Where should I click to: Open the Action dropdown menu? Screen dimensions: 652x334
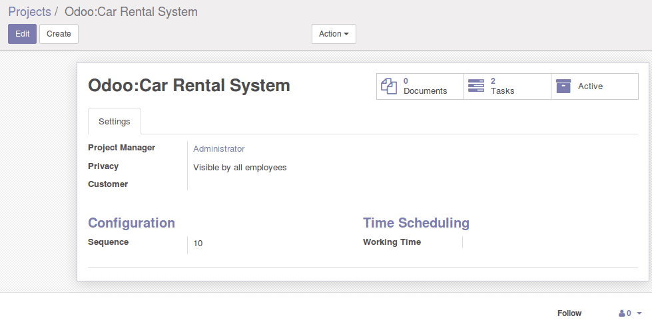334,34
